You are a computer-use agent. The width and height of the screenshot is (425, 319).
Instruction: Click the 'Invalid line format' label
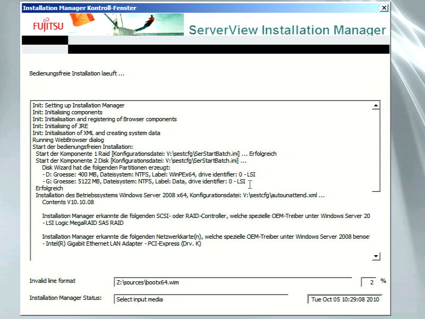pos(52,281)
